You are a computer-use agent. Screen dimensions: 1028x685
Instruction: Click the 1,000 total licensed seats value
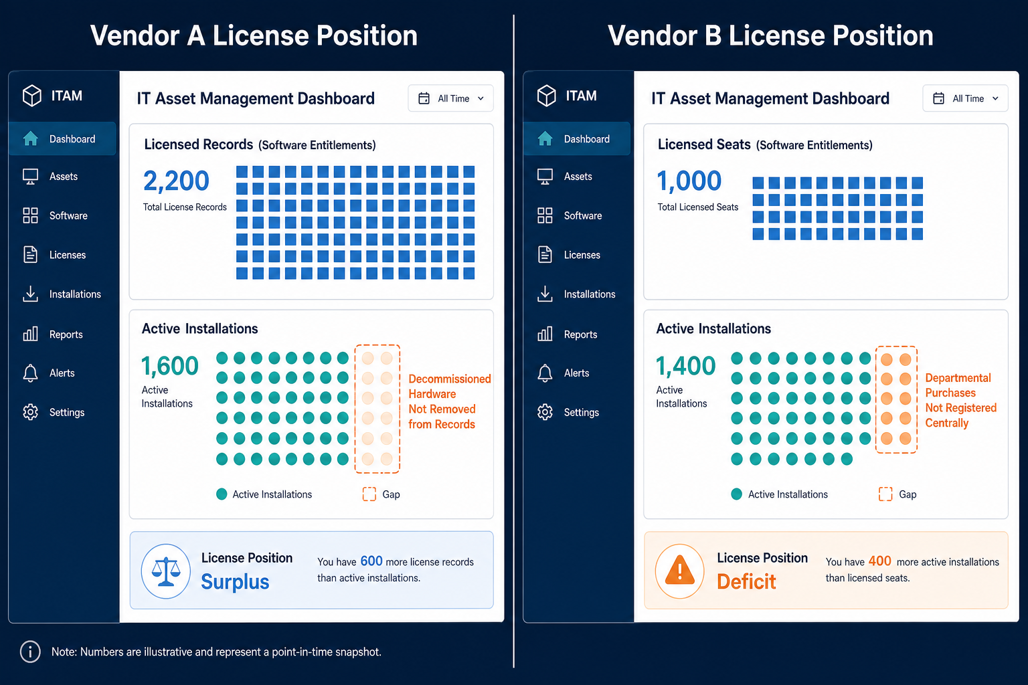[x=689, y=181]
